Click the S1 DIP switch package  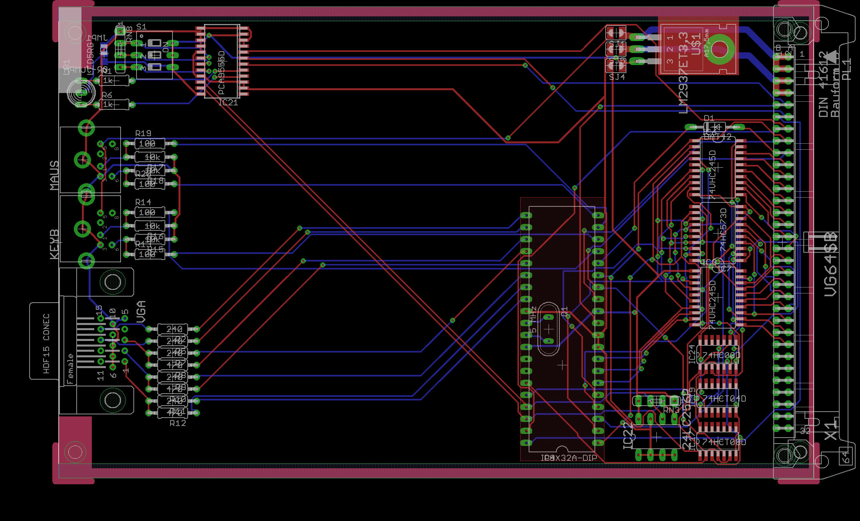pyautogui.click(x=155, y=55)
